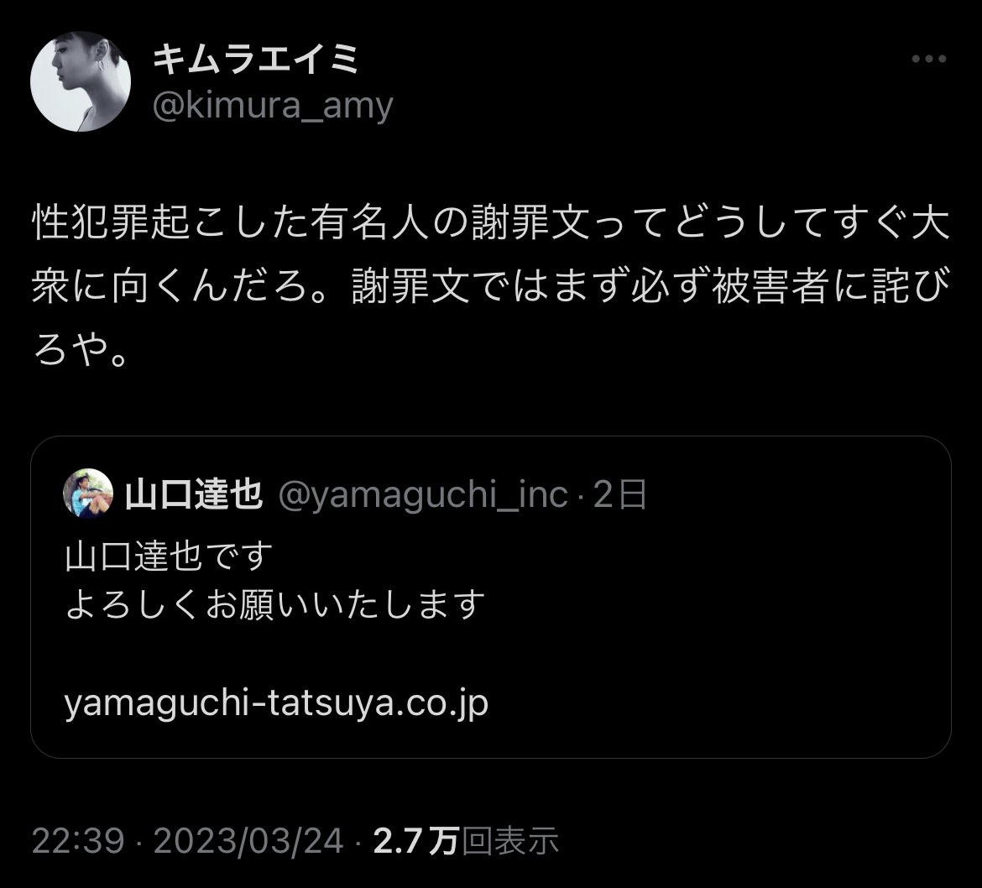Select the 2日 timestamp on the quoted tweet

[620, 494]
